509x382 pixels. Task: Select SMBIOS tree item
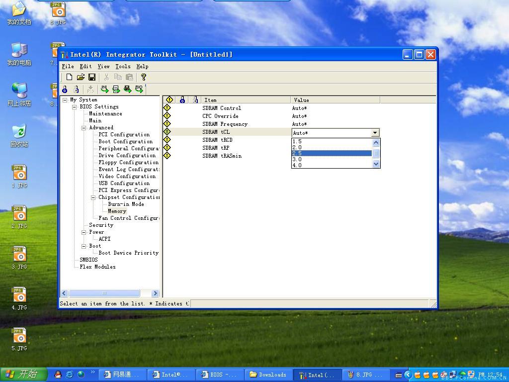point(88,260)
